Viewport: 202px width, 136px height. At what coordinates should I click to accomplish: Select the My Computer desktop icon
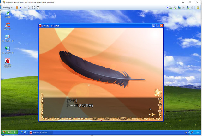[x=8, y=38]
